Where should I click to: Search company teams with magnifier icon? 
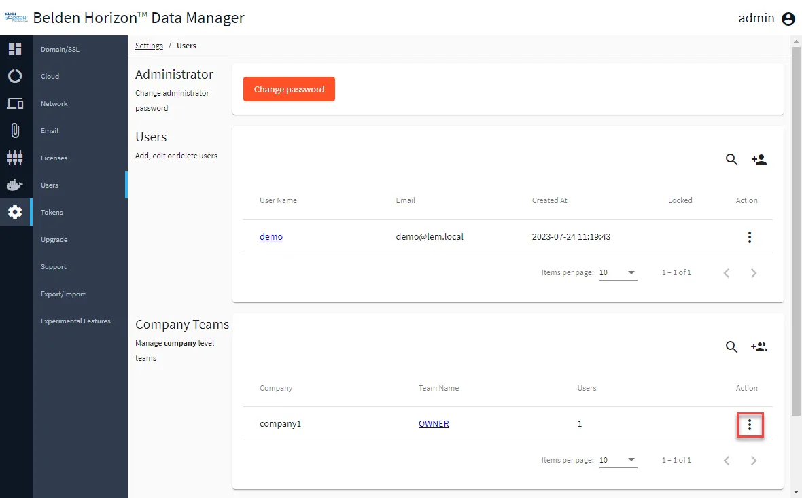[731, 346]
